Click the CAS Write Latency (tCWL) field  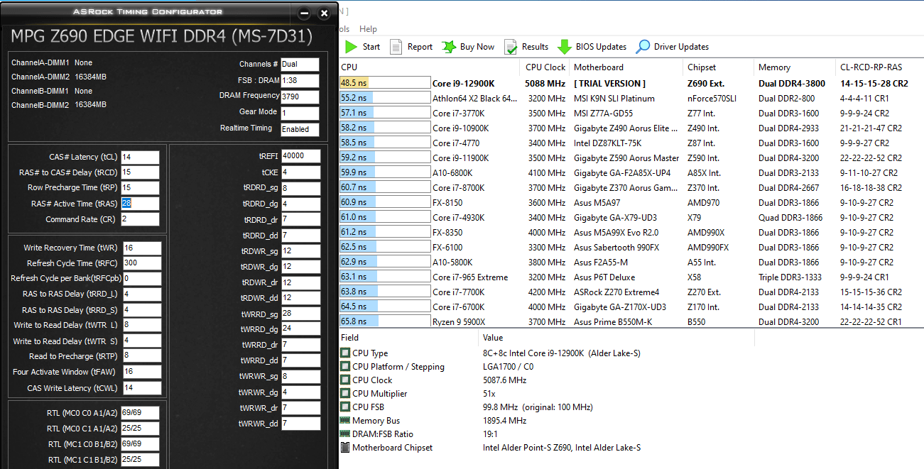click(x=141, y=388)
